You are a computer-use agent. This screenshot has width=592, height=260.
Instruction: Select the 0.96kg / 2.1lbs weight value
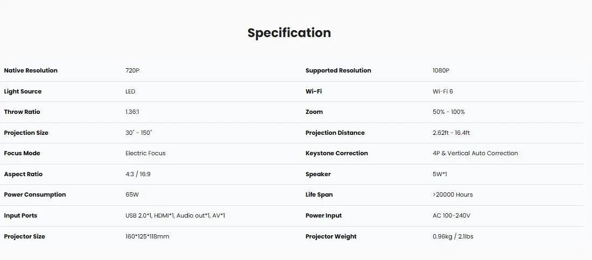click(x=453, y=236)
